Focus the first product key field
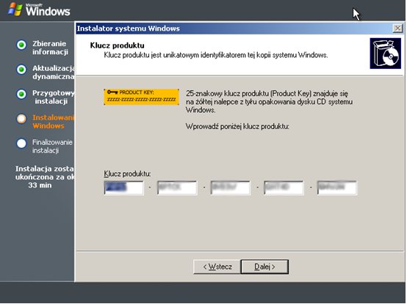Viewport: 407px width, 304px height. (x=124, y=188)
